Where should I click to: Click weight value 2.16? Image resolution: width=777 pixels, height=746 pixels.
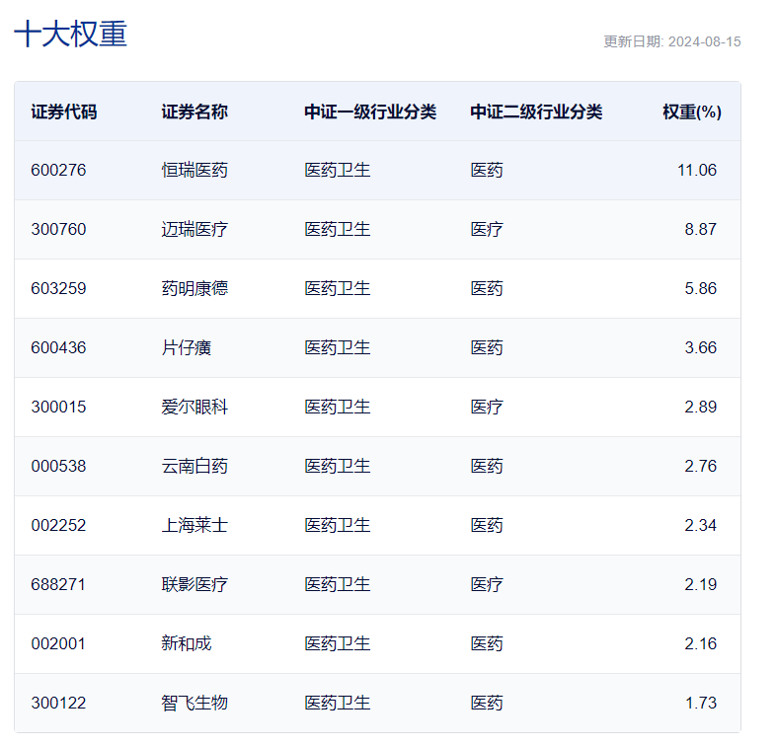pos(701,643)
